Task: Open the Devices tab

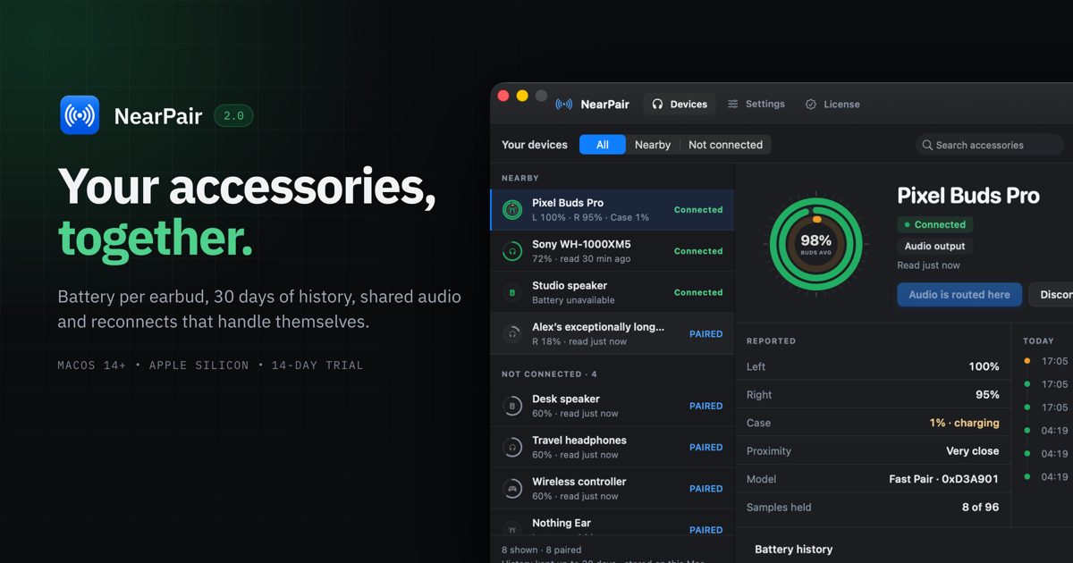Action: pos(680,105)
